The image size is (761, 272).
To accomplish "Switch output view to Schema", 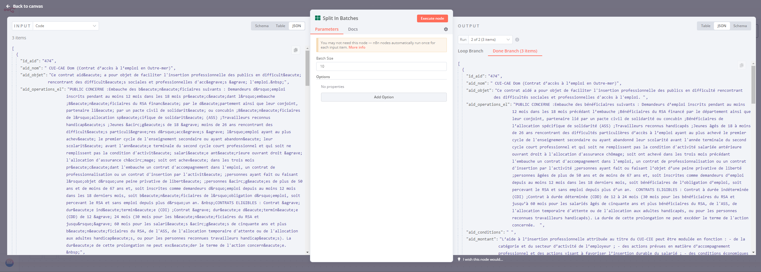I will [x=740, y=26].
